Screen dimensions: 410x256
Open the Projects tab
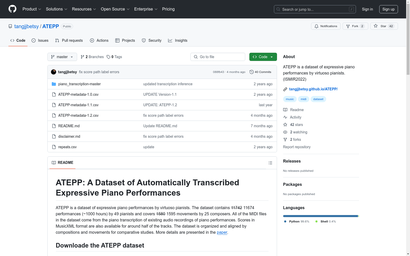125,40
